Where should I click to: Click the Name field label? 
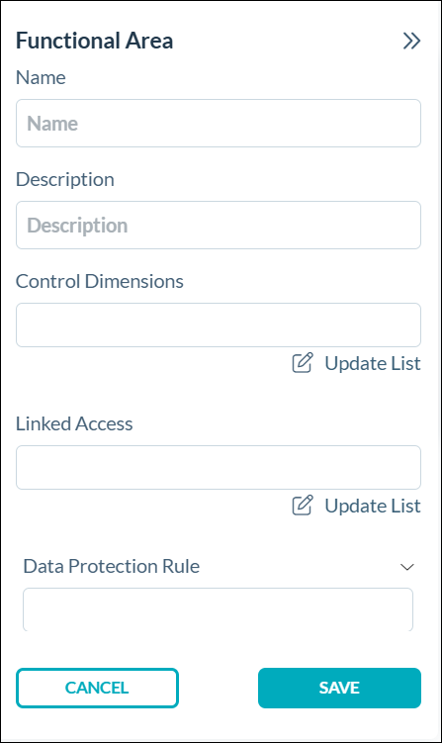pos(41,77)
